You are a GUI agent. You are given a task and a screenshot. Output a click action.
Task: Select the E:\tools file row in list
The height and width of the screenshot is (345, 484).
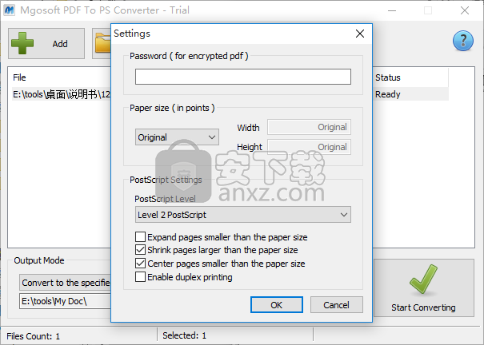point(62,94)
